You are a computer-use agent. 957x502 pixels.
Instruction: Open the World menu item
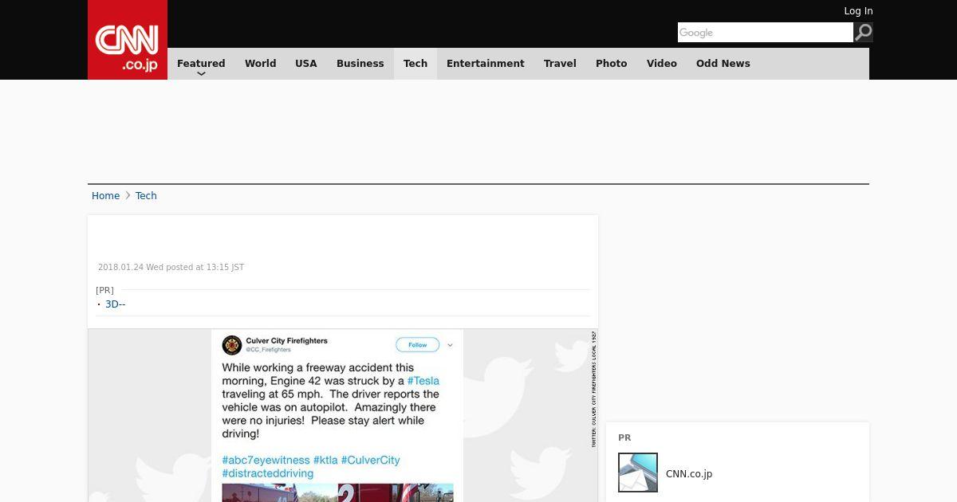(260, 63)
